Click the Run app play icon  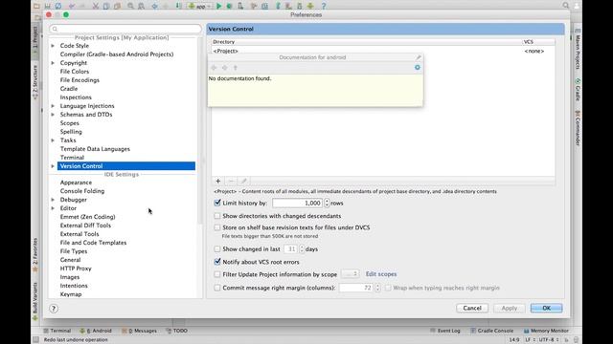219,6
